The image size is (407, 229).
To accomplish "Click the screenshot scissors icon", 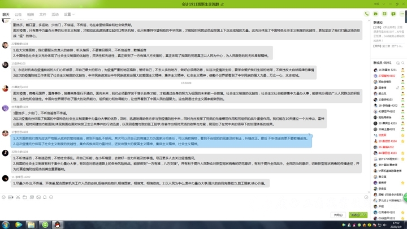I will [18, 197].
